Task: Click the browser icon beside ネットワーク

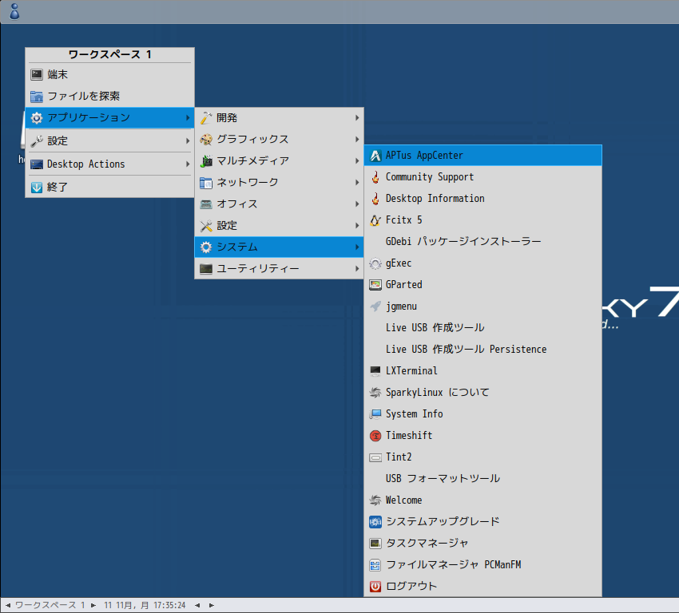Action: [206, 183]
